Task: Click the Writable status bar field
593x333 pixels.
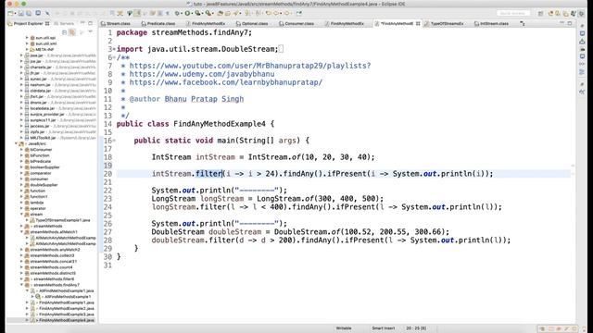Action: point(344,328)
